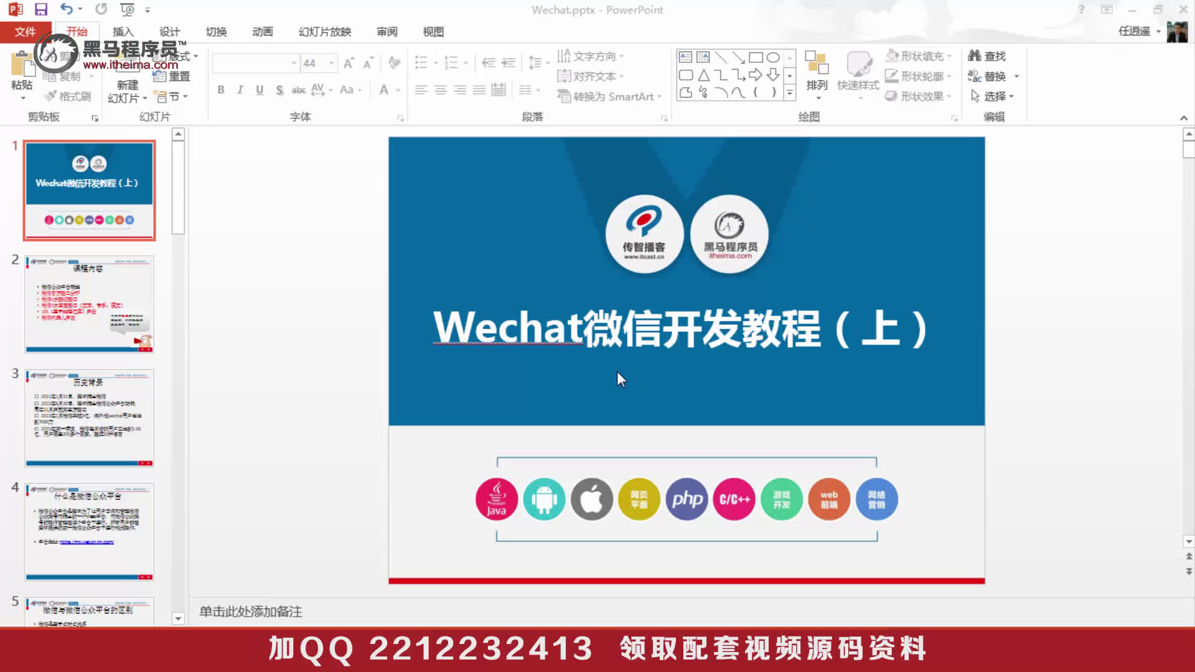Open the font name dropdown
This screenshot has height=672, width=1195.
294,63
